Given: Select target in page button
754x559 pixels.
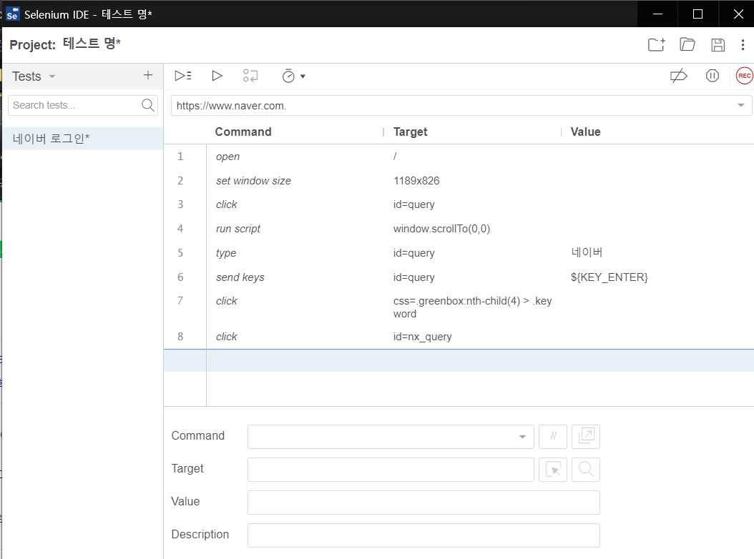Looking at the screenshot, I should [x=553, y=470].
